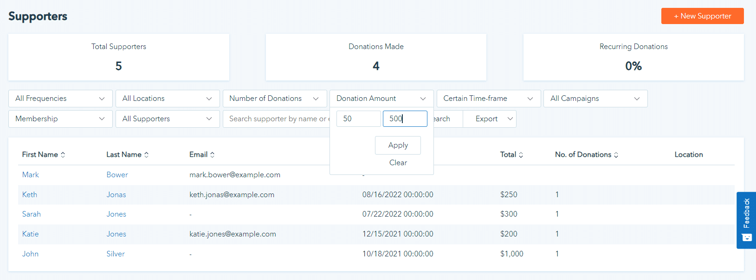Click the Email column sort icon
Viewport: 756px width, 280px height.
(x=212, y=155)
